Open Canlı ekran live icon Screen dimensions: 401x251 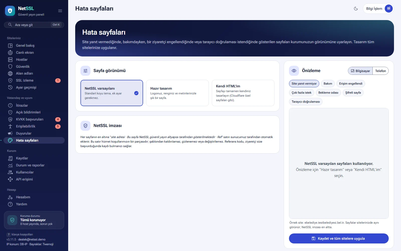pos(10,52)
